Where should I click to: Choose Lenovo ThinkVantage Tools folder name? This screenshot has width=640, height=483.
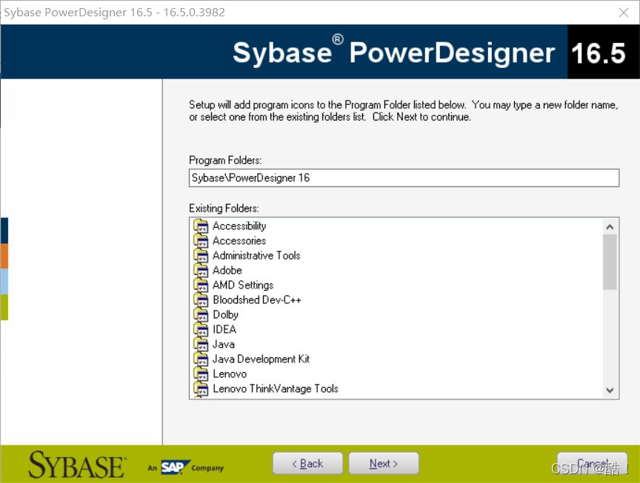pos(276,389)
